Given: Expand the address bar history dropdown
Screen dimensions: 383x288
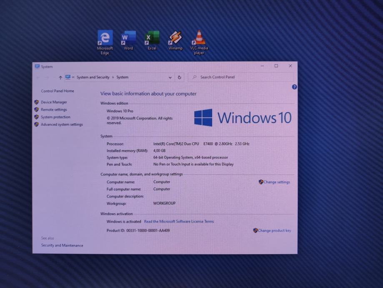Looking at the screenshot, I should click(x=170, y=78).
